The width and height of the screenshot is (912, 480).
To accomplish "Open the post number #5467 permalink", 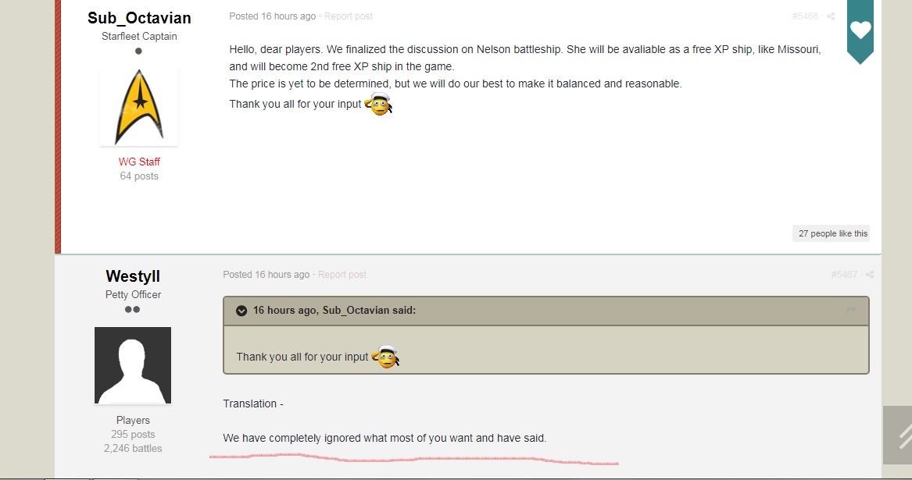I will pyautogui.click(x=844, y=274).
